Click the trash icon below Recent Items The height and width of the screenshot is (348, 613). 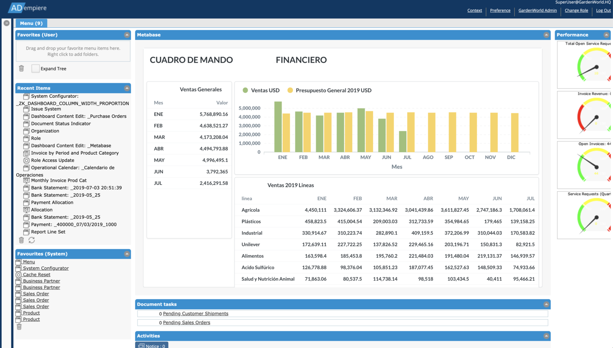pos(21,240)
